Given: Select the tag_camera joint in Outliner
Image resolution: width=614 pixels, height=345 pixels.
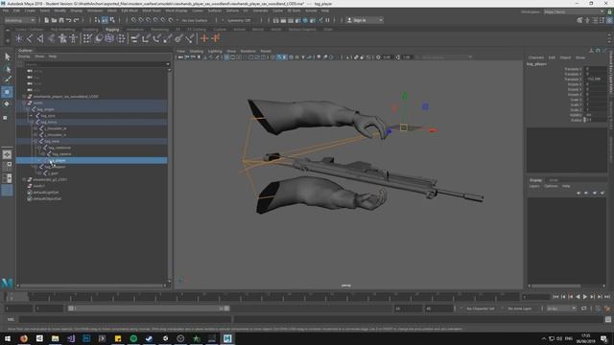Looking at the screenshot, I should 61,154.
